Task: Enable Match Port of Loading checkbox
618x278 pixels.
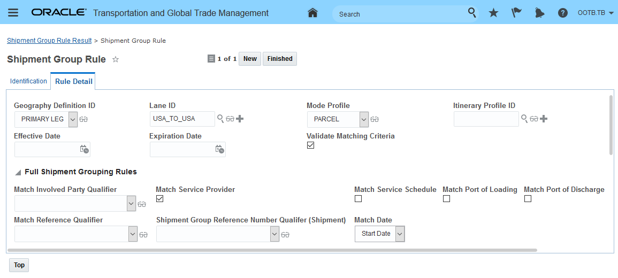Action: pyautogui.click(x=446, y=199)
